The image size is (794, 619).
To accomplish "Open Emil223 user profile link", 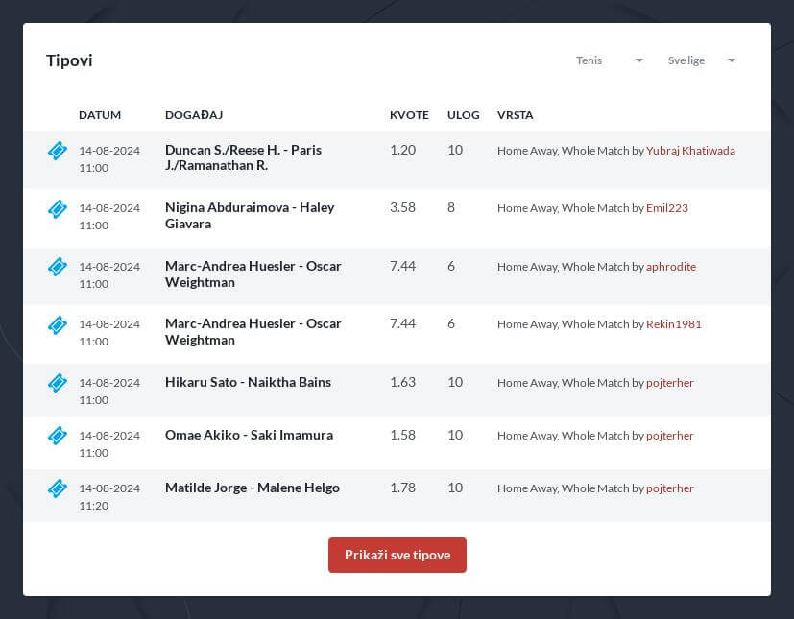I will 667,208.
